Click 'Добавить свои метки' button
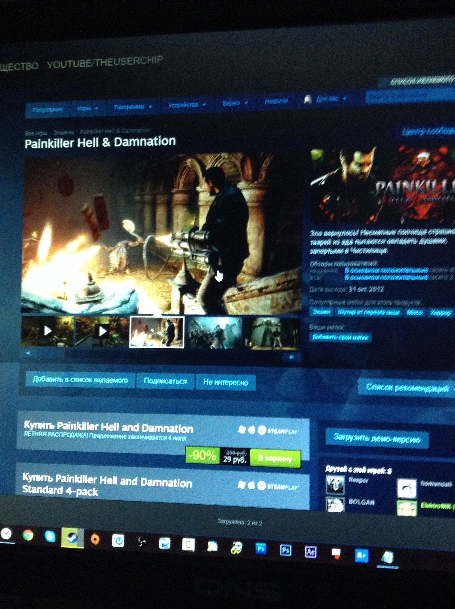 pos(340,337)
